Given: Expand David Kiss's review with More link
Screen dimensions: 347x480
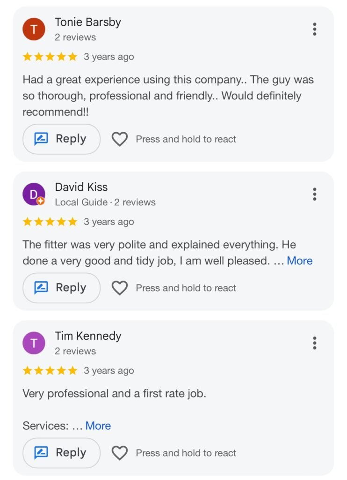Looking at the screenshot, I should [300, 261].
